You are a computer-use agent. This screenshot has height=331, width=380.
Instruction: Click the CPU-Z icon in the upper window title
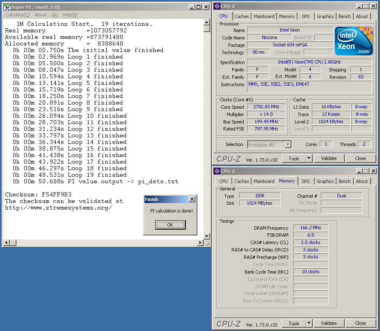pyautogui.click(x=217, y=6)
